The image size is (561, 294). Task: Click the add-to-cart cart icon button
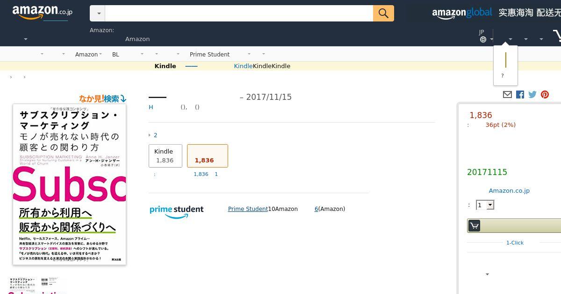tap(474, 226)
